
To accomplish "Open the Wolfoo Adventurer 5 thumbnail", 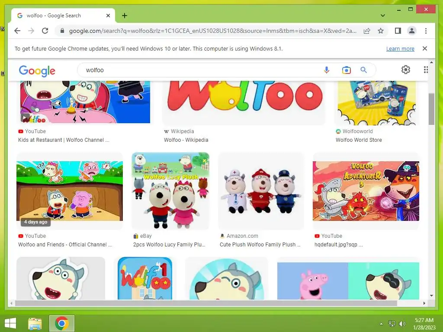I will coord(366,191).
